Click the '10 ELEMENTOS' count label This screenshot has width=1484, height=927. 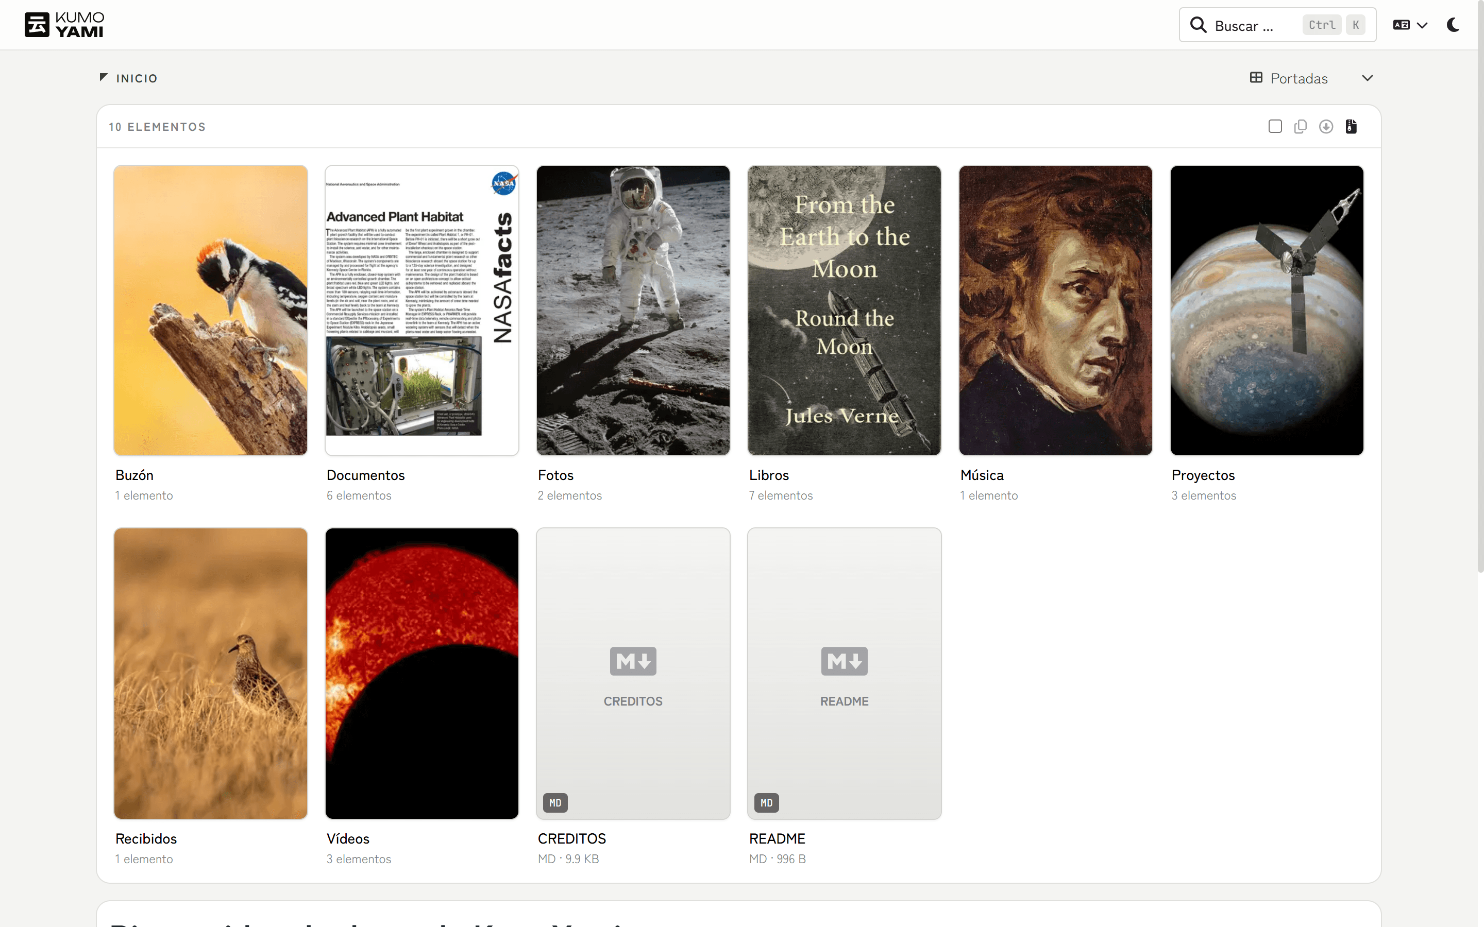158,127
